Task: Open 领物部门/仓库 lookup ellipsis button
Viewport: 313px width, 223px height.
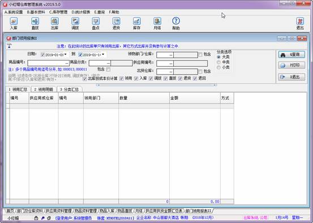Action: click(x=171, y=55)
